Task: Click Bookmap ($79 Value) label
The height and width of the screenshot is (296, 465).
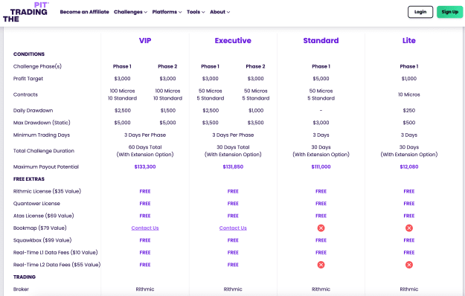Action: [39, 228]
